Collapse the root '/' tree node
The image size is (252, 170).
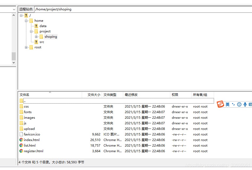tap(21, 16)
